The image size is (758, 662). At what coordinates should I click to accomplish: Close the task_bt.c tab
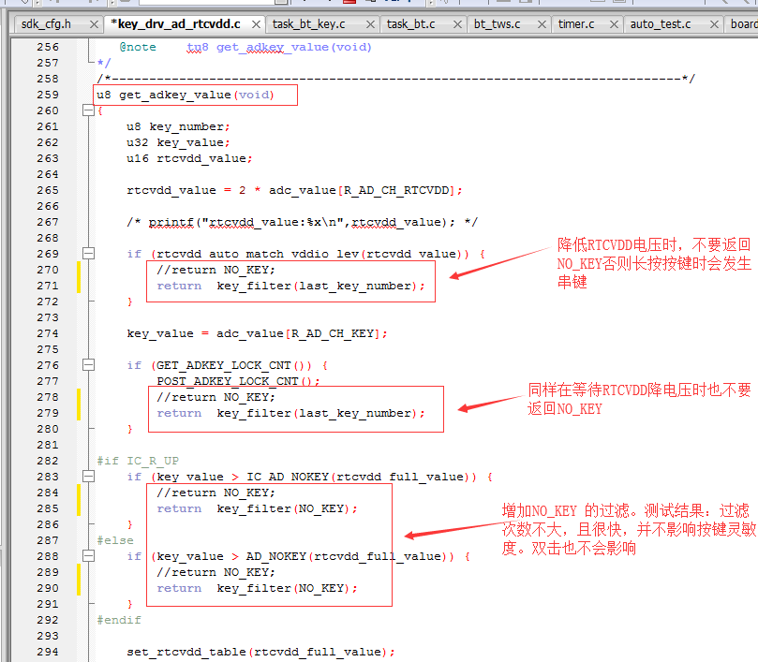457,24
